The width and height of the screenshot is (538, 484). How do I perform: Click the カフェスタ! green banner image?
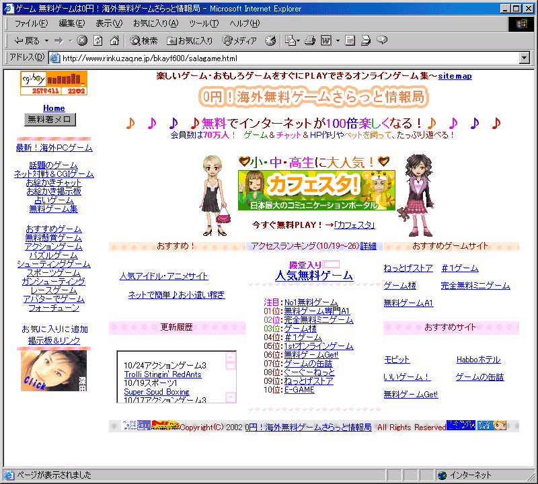[x=316, y=190]
